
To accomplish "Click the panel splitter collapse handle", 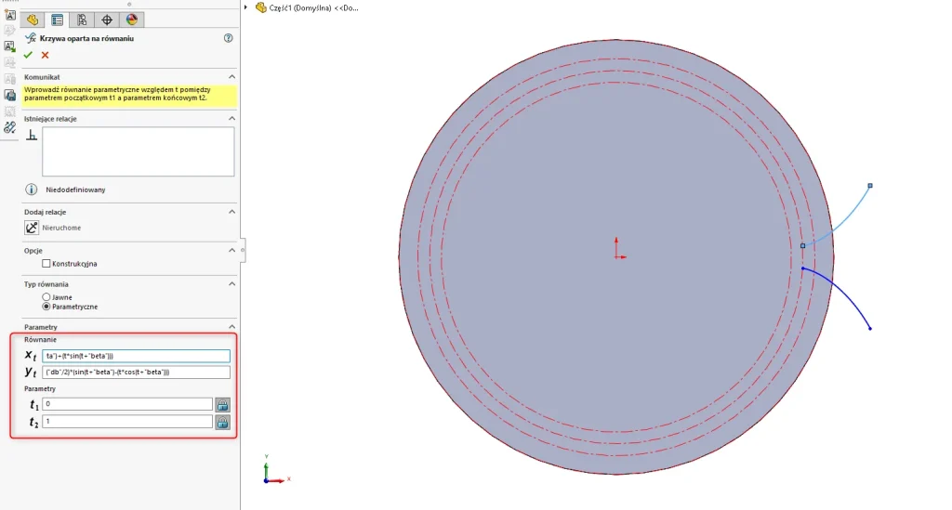I will click(243, 250).
